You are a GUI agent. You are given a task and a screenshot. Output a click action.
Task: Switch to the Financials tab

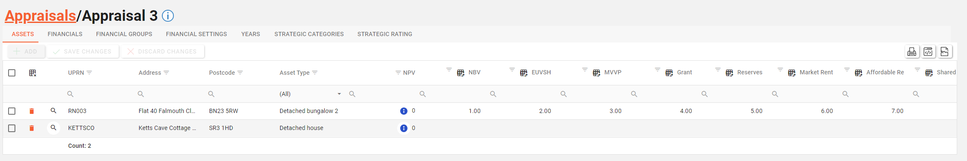click(x=65, y=34)
